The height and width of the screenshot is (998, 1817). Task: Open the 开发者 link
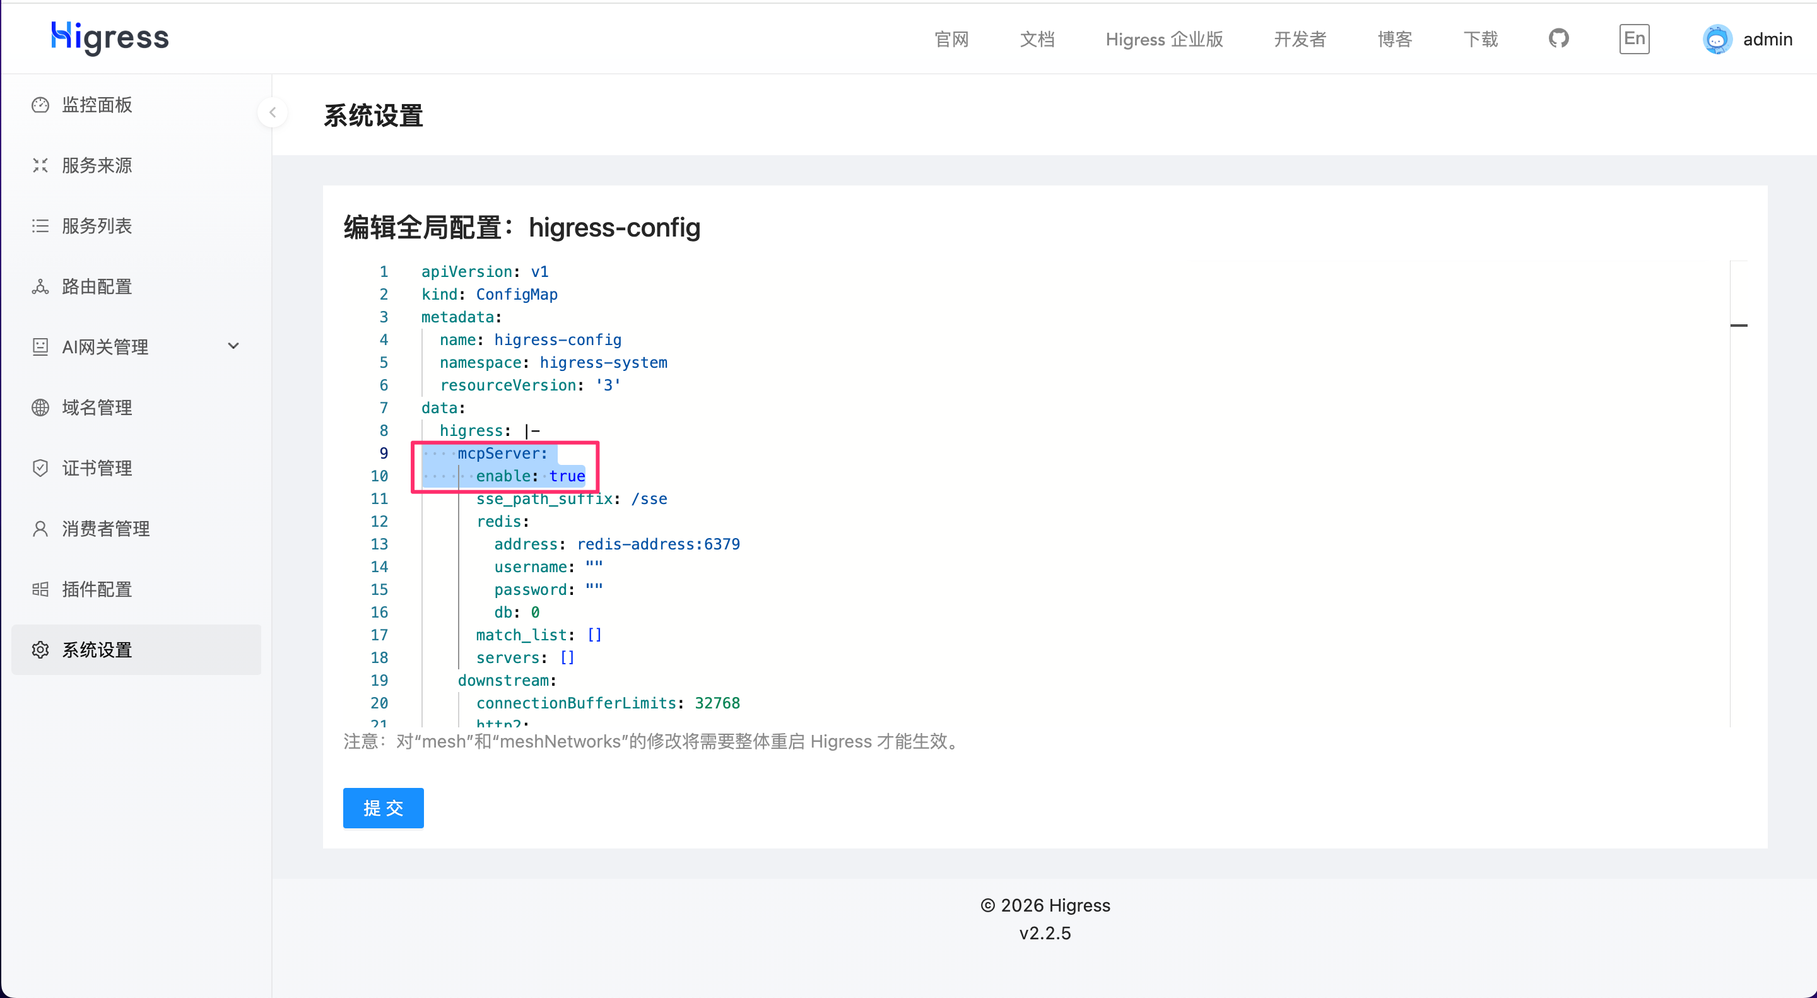[1300, 40]
